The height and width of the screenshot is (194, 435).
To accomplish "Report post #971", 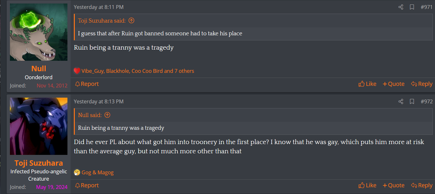I will pos(87,84).
